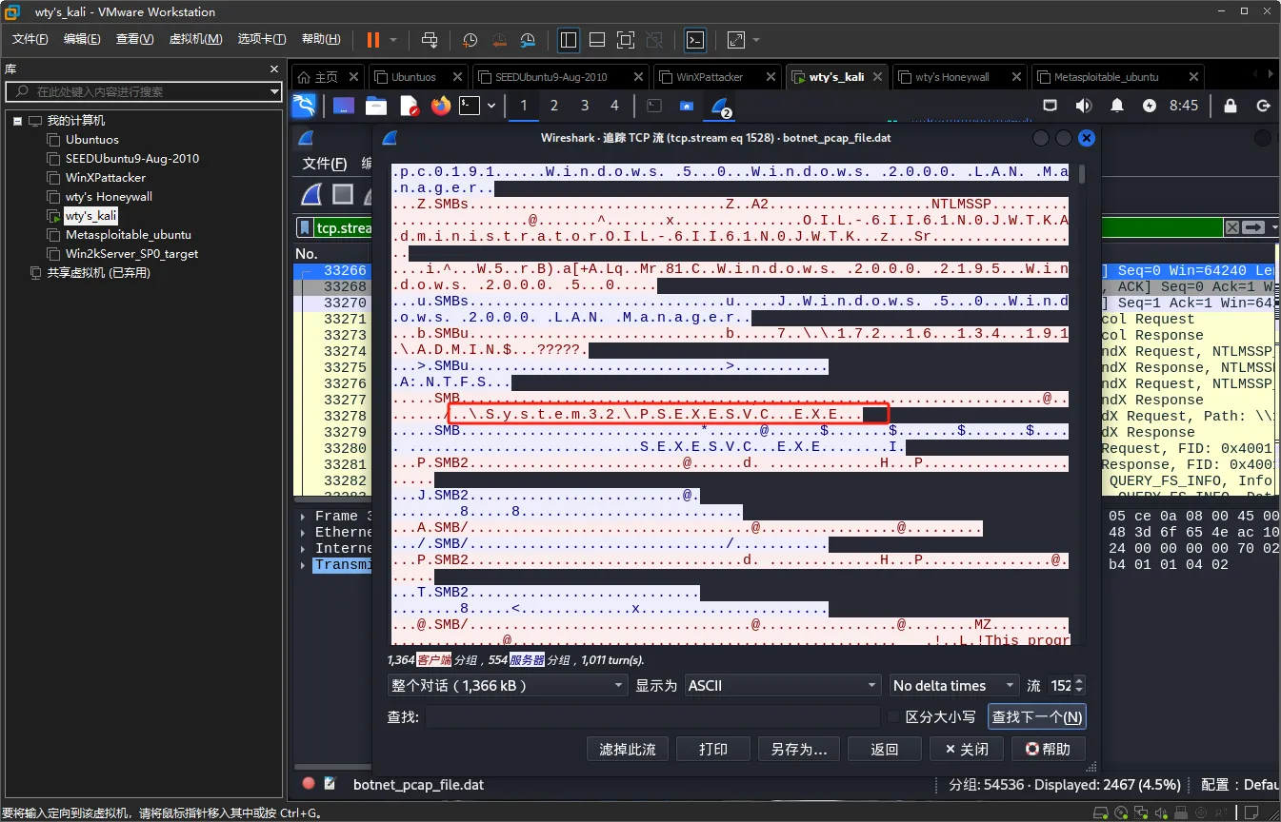Toggle the 区分大小写 case-sensitive checkbox
Screen dimensions: 1281x822
pos(892,716)
